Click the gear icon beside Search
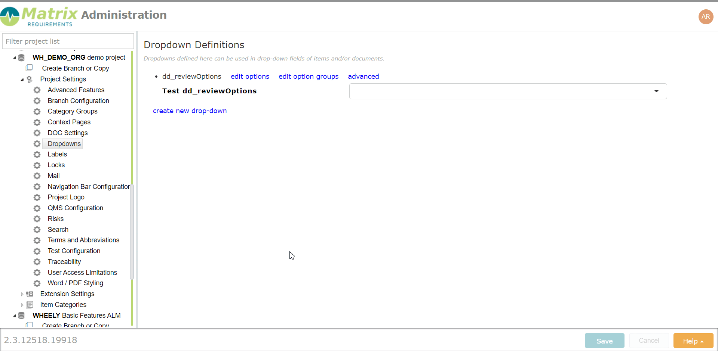Image resolution: width=718 pixels, height=351 pixels. pos(37,230)
